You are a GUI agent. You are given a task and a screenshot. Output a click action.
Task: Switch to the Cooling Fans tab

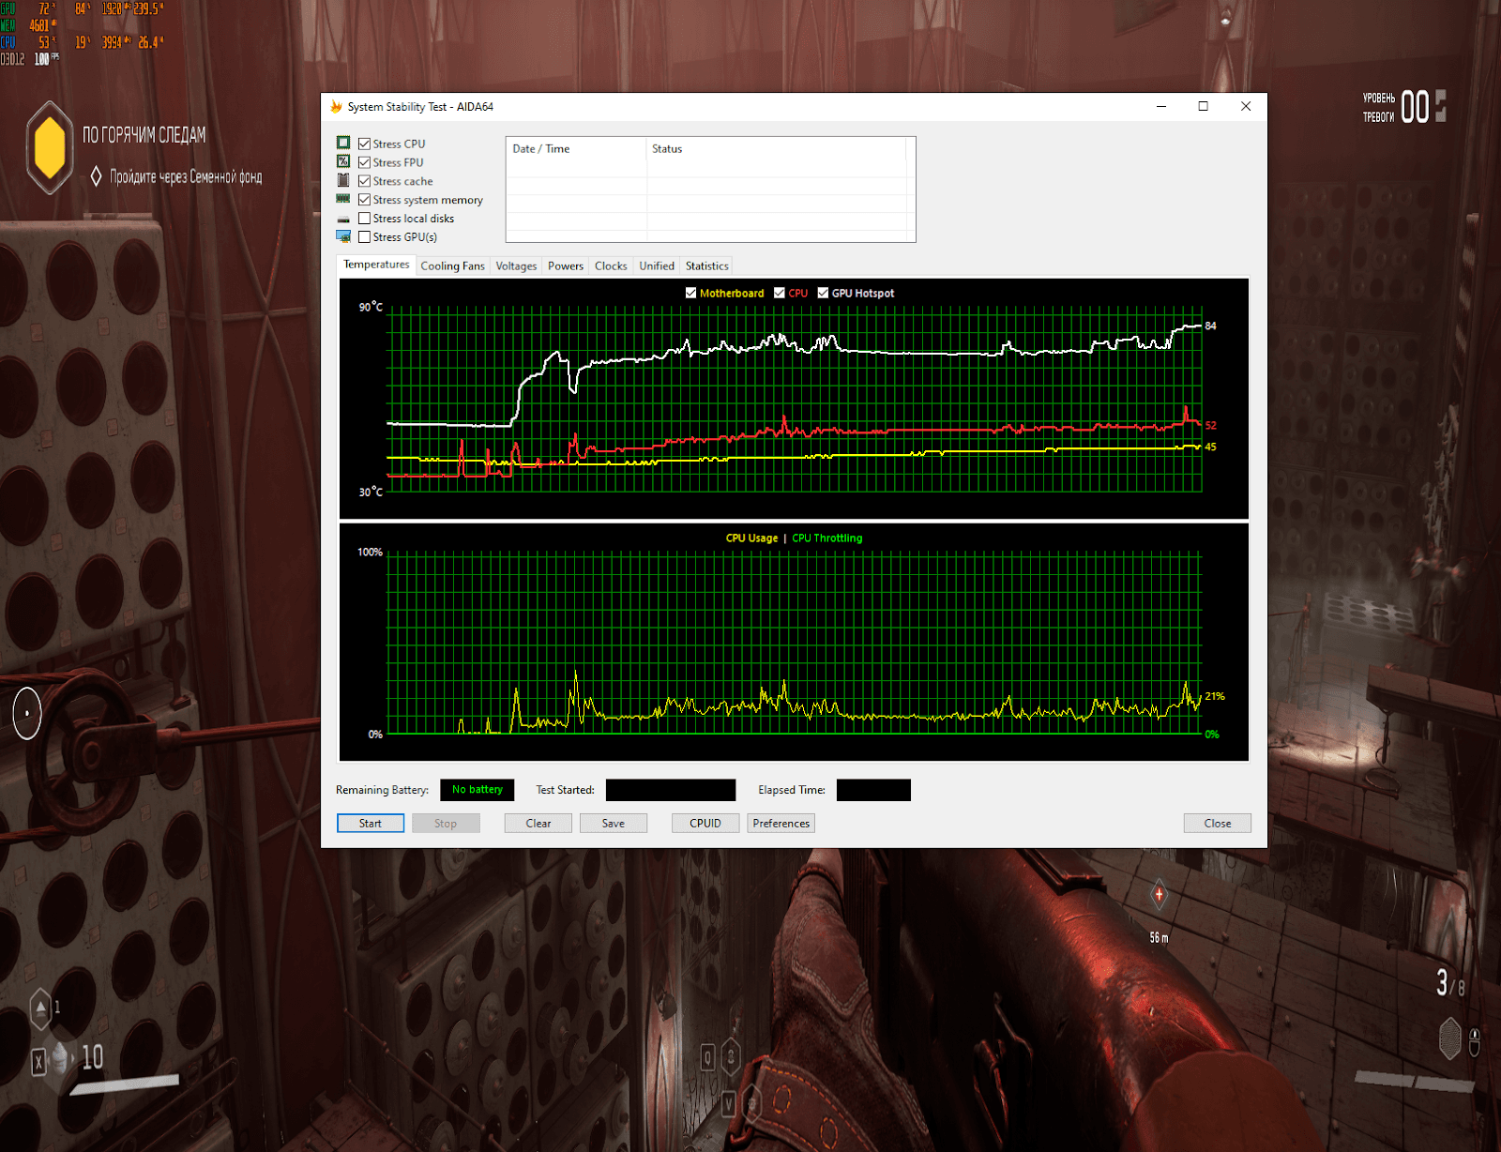coord(452,266)
